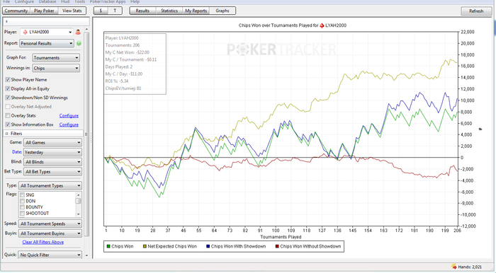This screenshot has width=496, height=273.
Task: Expand the Buyin tournament dropdown
Action: coord(50,233)
